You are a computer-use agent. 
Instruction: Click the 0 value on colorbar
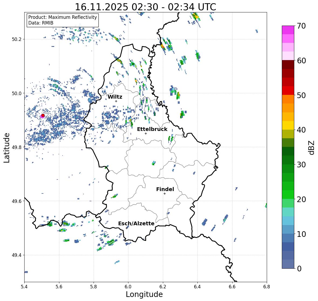click(x=299, y=269)
